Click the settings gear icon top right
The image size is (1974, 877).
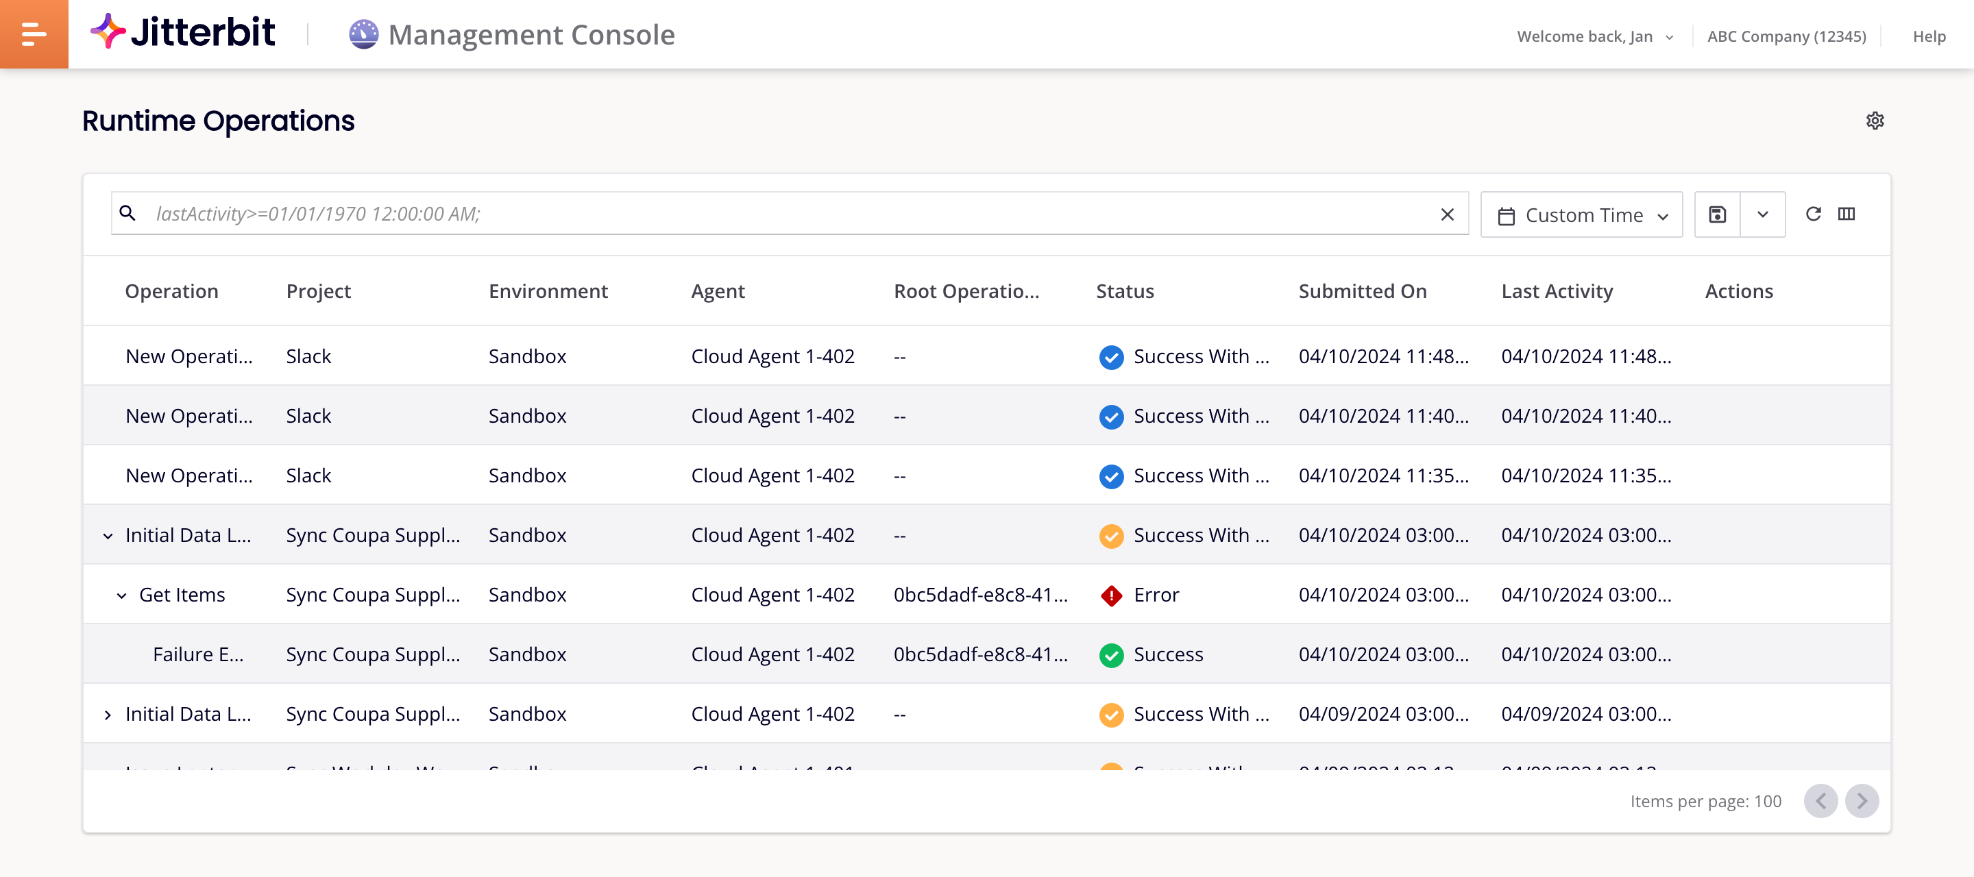click(1876, 121)
